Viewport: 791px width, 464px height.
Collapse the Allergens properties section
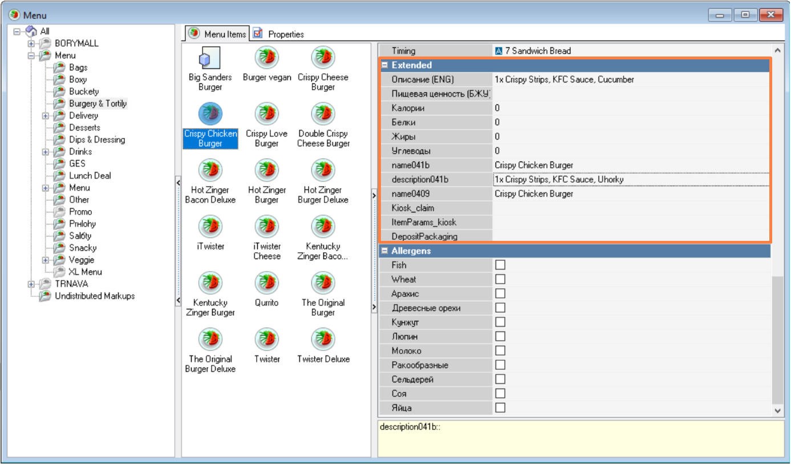[x=385, y=251]
